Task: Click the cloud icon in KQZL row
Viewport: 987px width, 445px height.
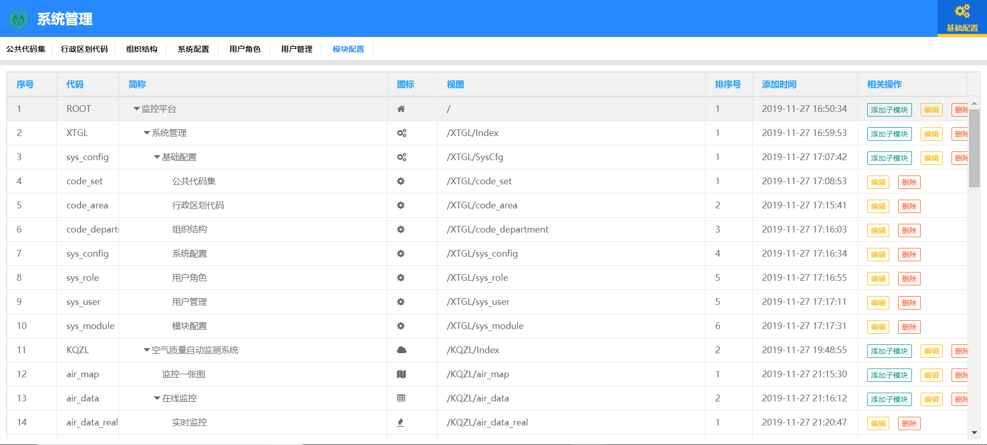Action: (401, 350)
